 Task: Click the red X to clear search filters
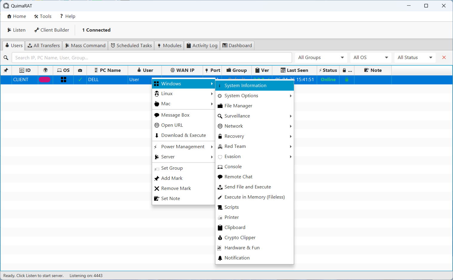[x=444, y=57]
